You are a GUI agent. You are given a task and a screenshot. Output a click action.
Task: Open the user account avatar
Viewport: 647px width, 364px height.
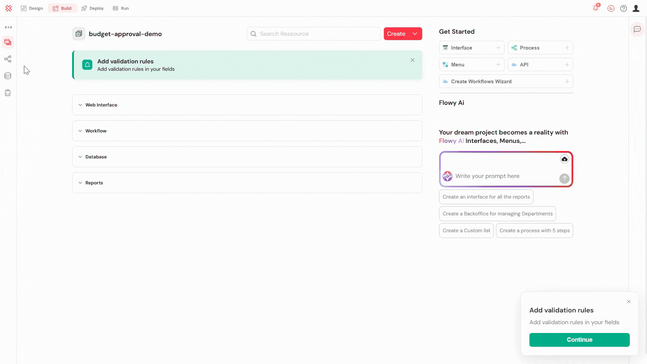point(636,8)
